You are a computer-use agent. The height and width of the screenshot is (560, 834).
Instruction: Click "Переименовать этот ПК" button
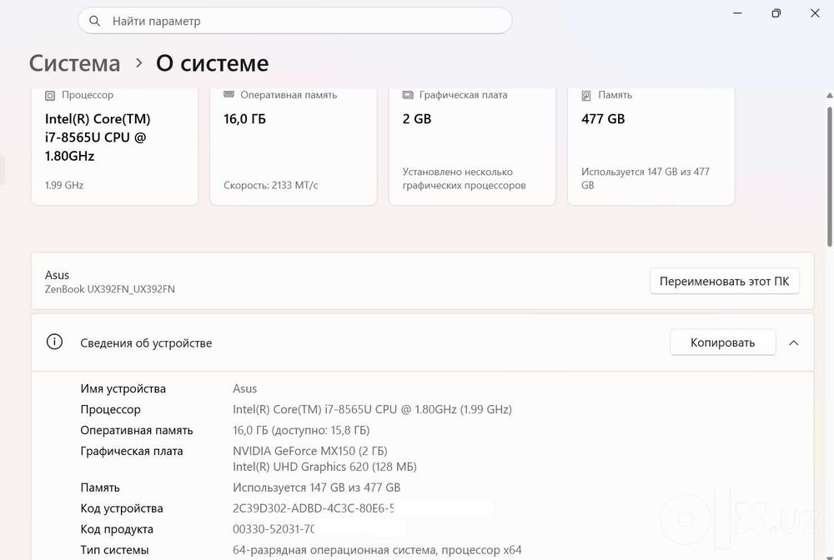coord(725,281)
